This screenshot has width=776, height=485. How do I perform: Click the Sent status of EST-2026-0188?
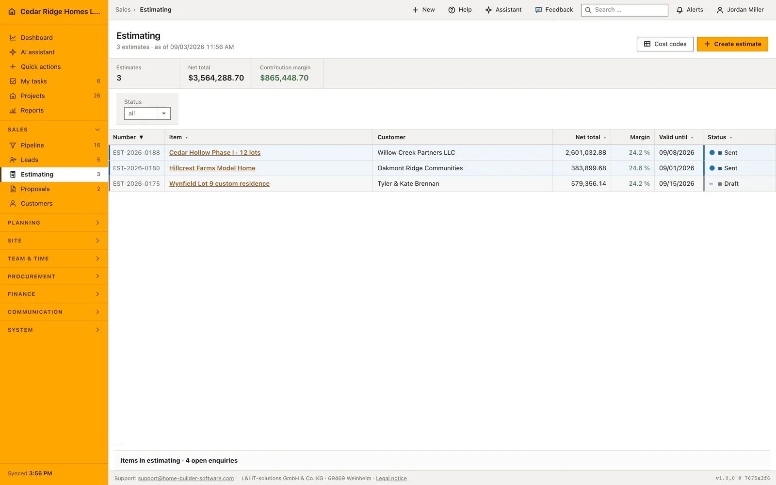point(723,153)
